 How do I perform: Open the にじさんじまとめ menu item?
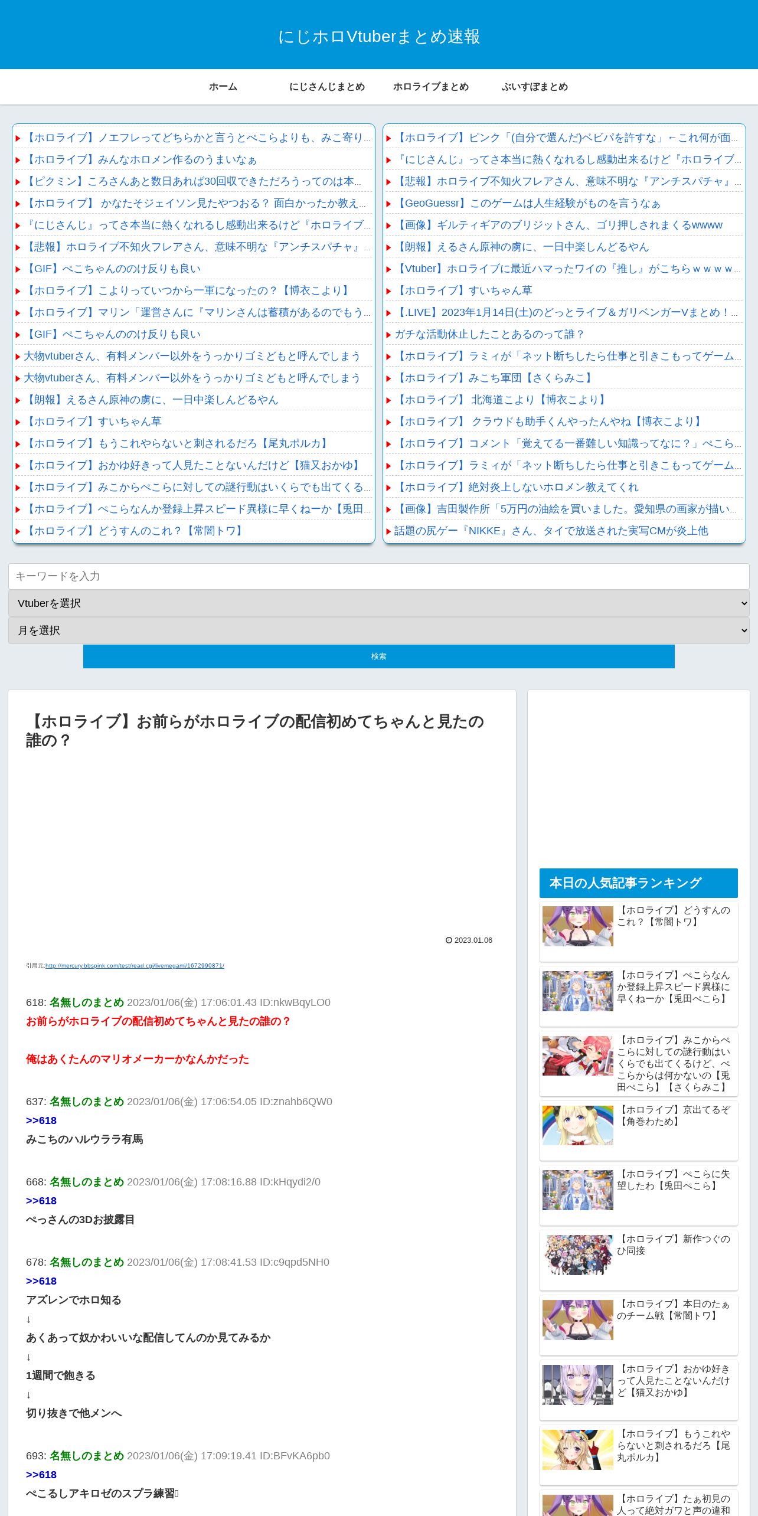click(x=327, y=87)
